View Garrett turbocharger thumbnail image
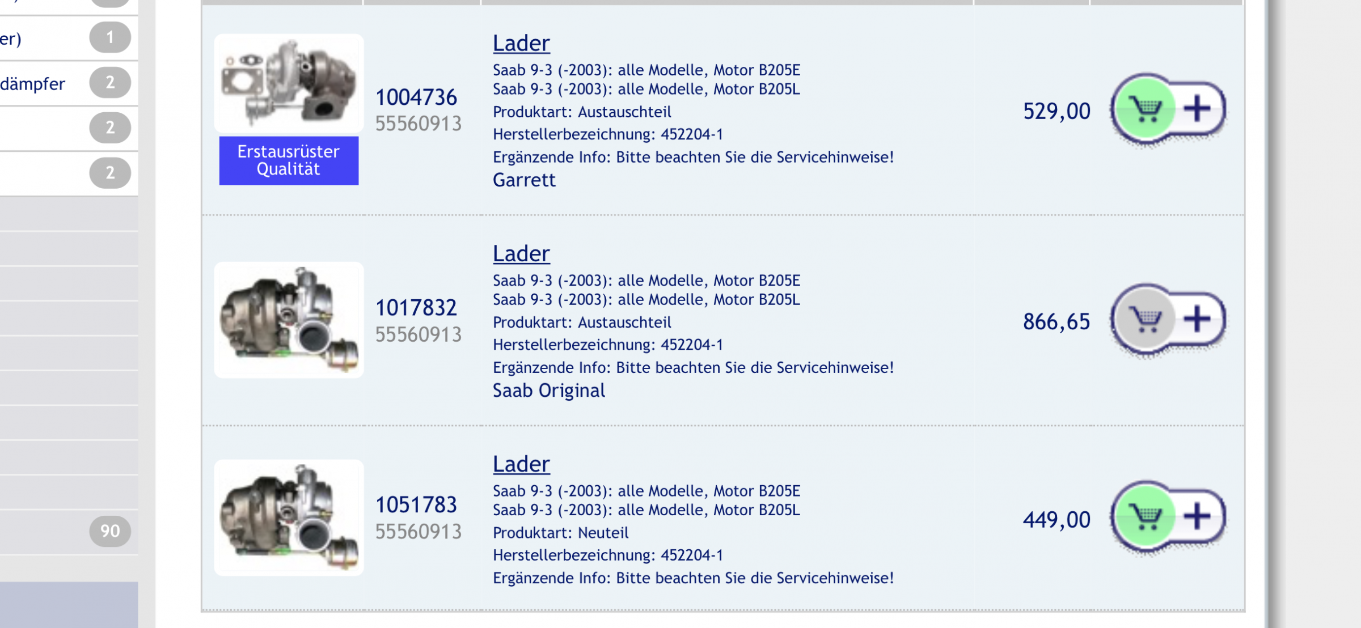 (289, 83)
